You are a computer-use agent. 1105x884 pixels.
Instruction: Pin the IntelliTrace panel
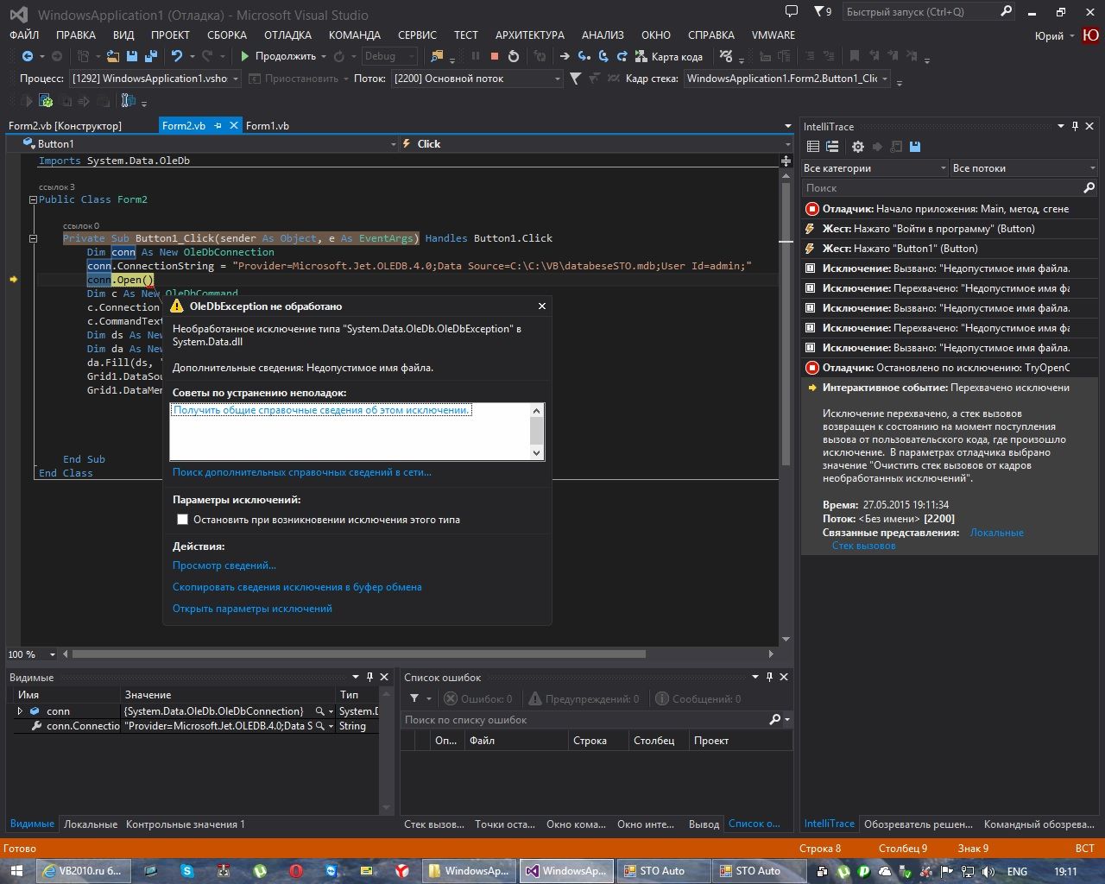pos(1075,126)
